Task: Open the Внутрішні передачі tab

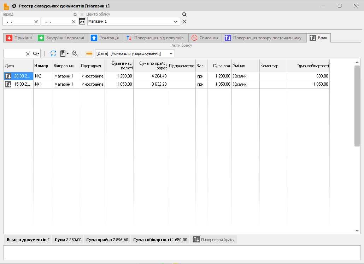Action: (x=61, y=38)
